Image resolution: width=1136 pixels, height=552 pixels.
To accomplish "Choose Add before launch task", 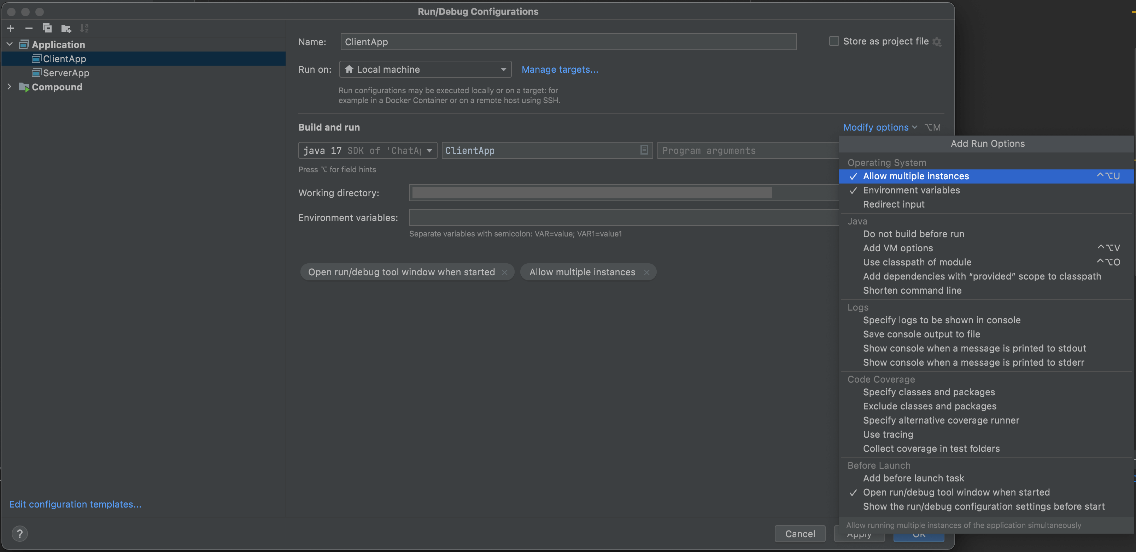I will 986,478.
